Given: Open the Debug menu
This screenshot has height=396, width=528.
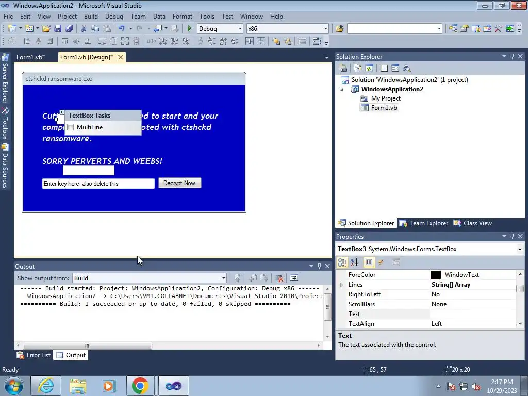Looking at the screenshot, I should point(114,16).
